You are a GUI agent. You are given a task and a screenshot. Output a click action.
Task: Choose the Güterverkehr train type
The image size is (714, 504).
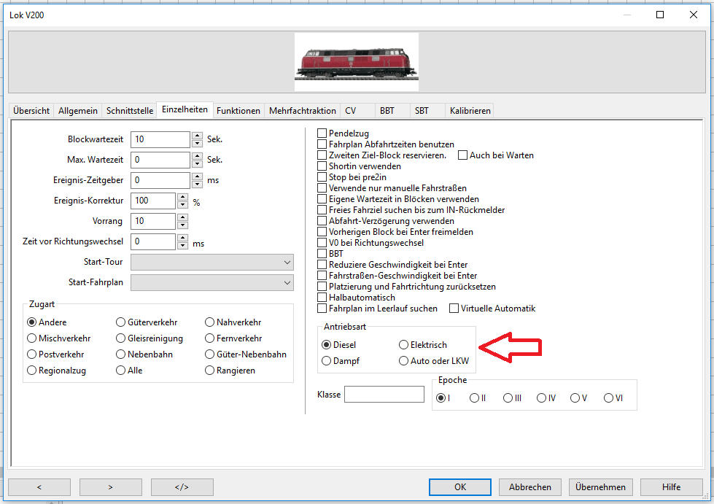click(x=121, y=322)
